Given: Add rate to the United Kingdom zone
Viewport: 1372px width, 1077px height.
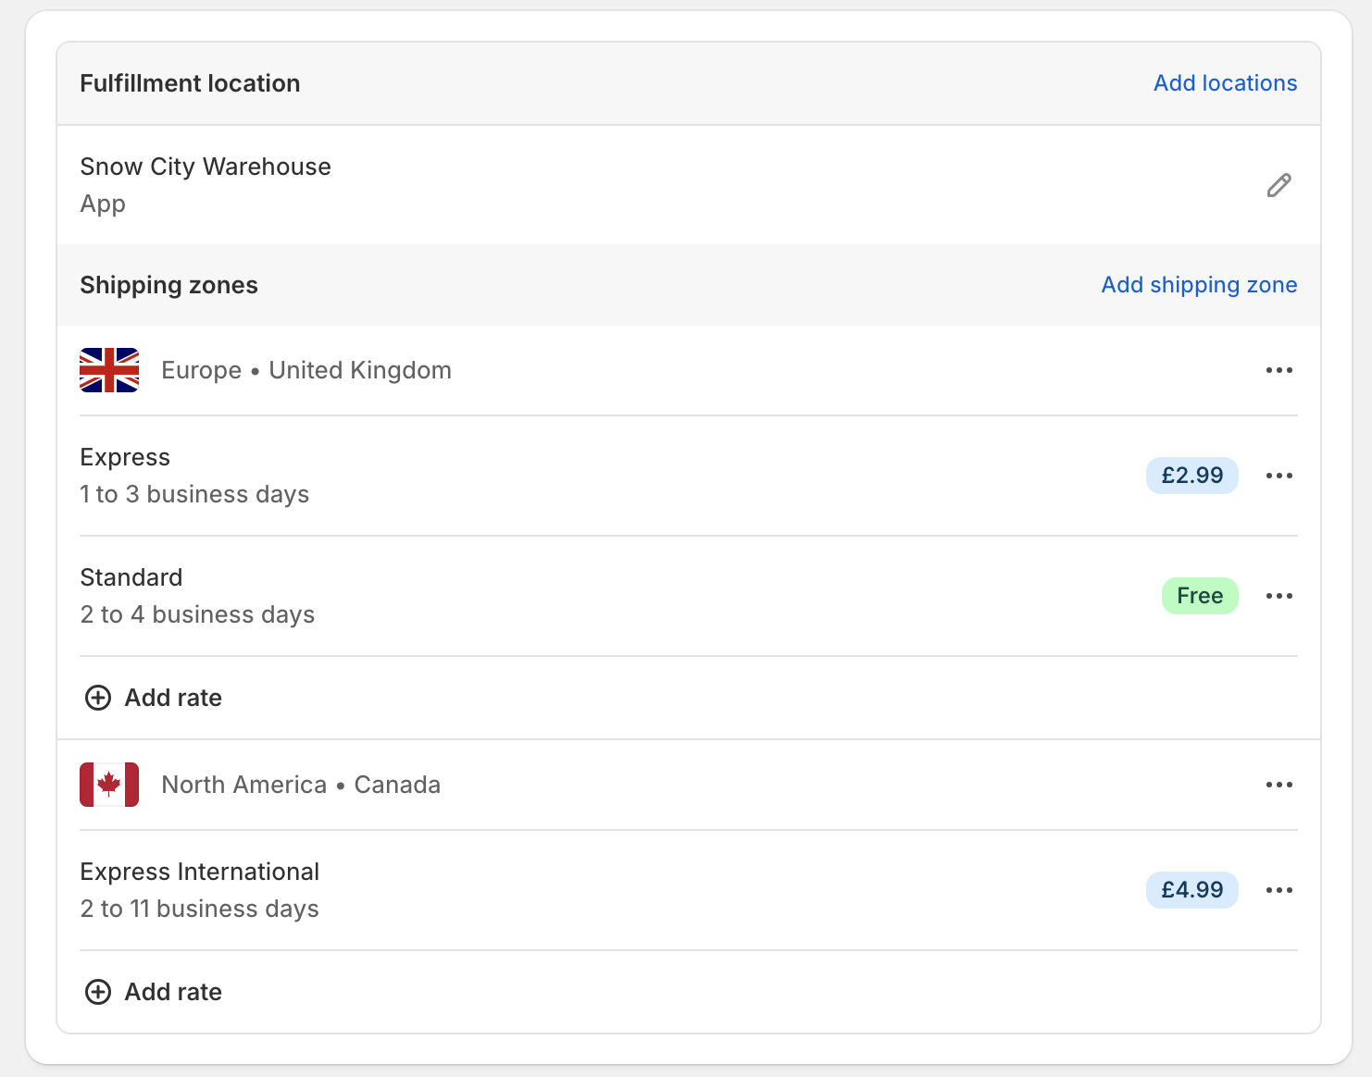Looking at the screenshot, I should (x=154, y=698).
